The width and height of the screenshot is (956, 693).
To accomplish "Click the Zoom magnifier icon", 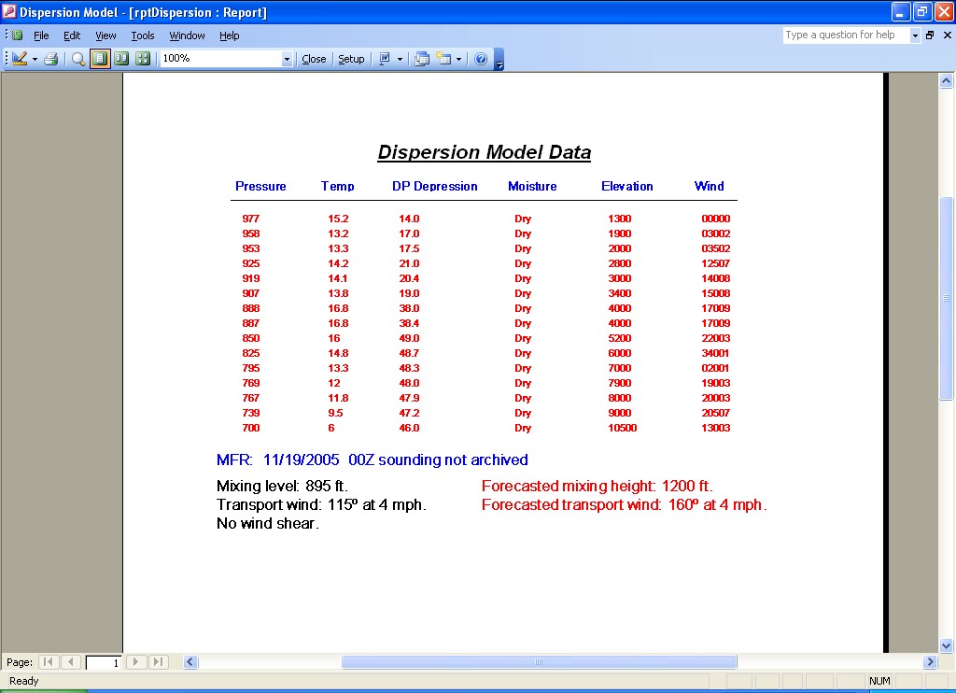I will point(78,59).
